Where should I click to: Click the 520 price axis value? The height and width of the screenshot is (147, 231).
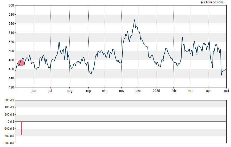point(11,42)
